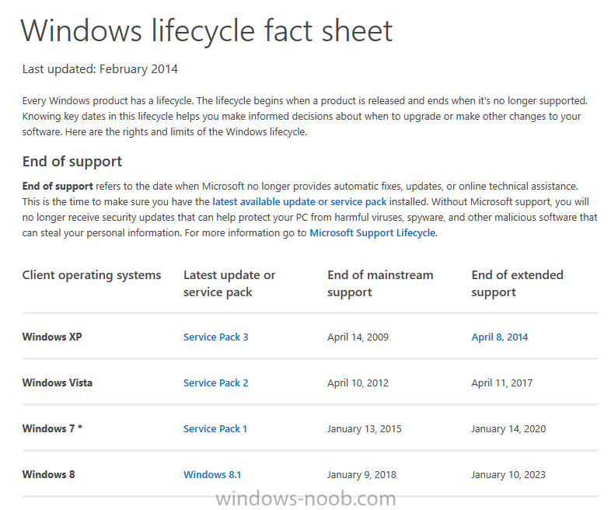The image size is (611, 510).
Task: Click Client operating systems column header
Action: 92,275
